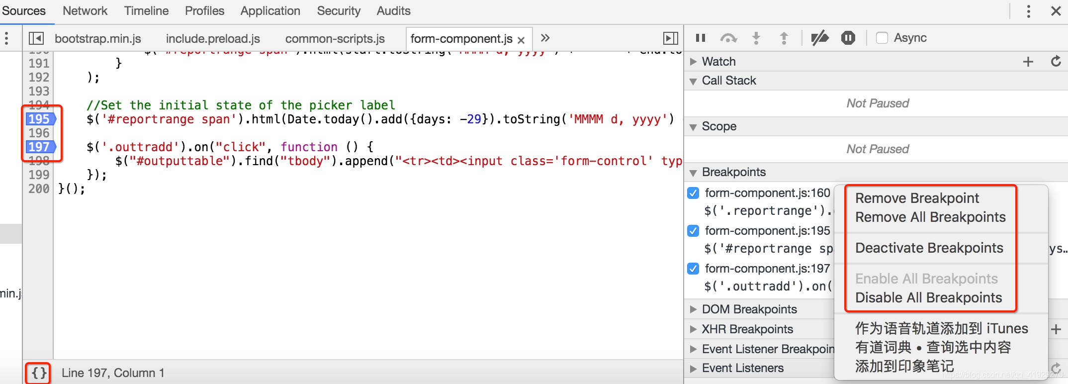Click the step into function arrow

pyautogui.click(x=756, y=38)
